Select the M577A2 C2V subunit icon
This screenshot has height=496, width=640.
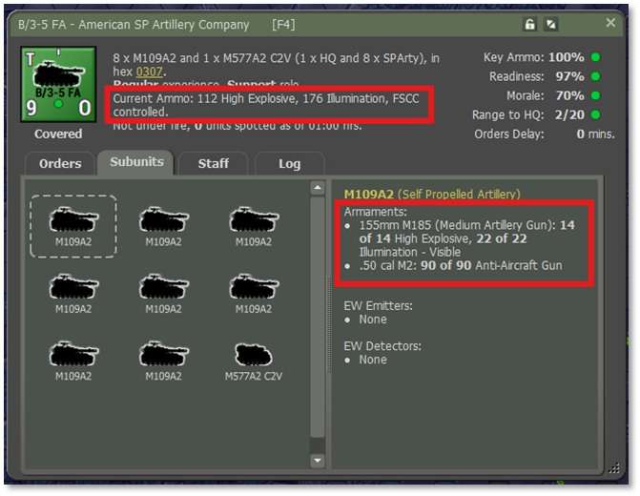(x=253, y=360)
